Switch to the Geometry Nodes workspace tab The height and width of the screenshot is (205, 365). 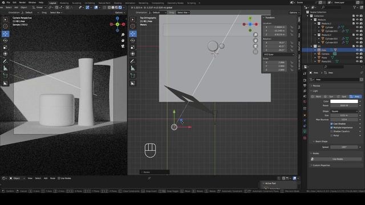click(176, 3)
